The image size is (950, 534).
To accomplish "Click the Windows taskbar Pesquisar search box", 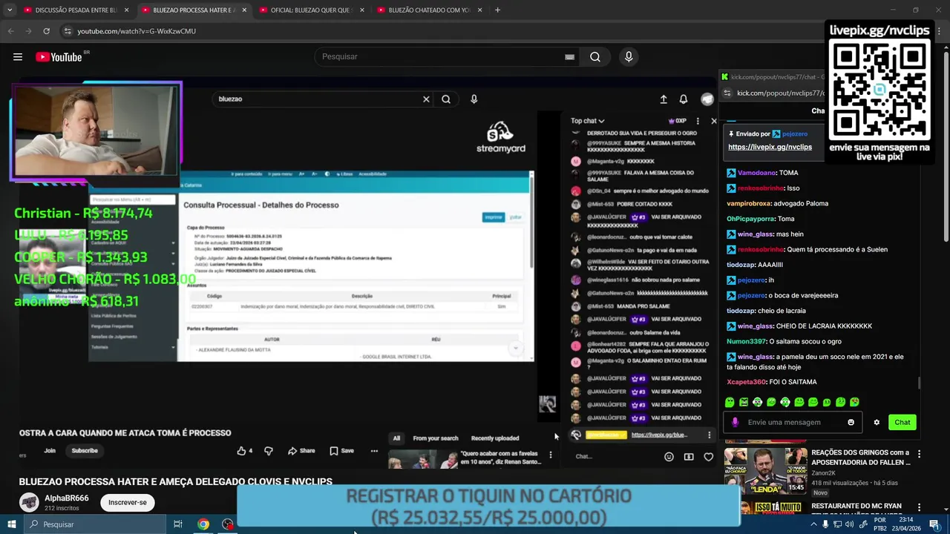I will click(x=95, y=524).
